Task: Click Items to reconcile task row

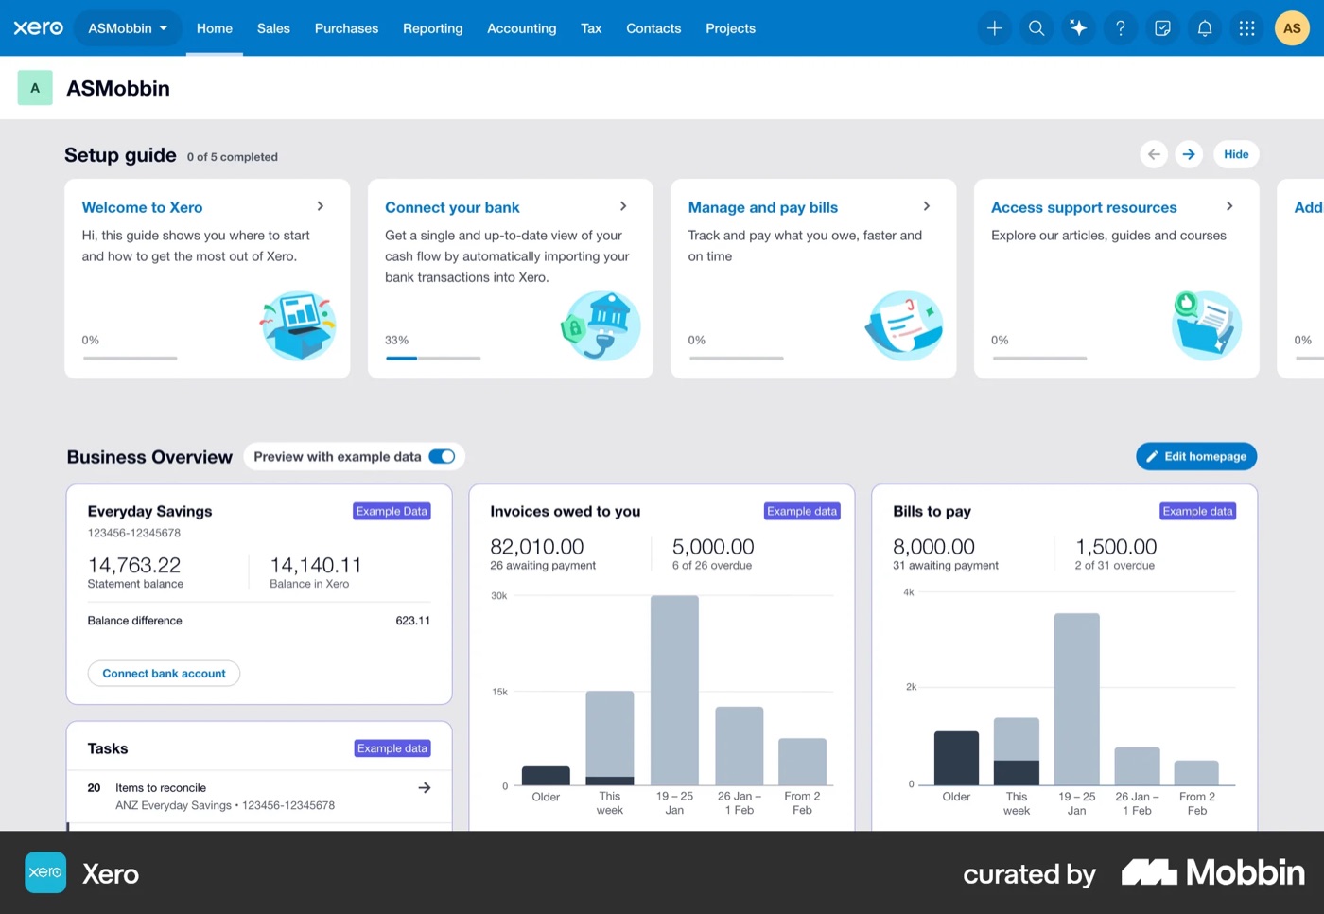Action: (x=259, y=796)
